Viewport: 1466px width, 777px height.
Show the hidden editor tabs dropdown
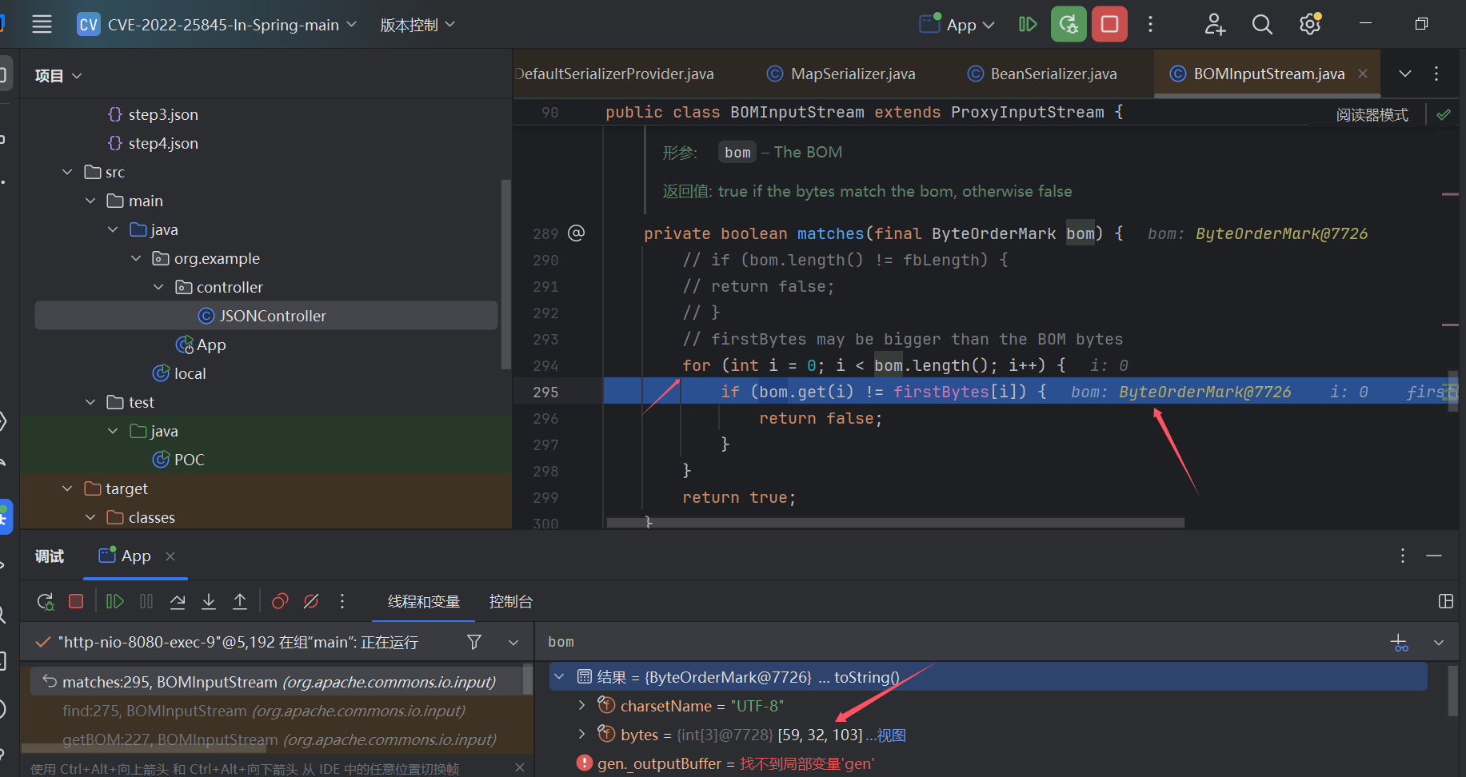click(1405, 74)
